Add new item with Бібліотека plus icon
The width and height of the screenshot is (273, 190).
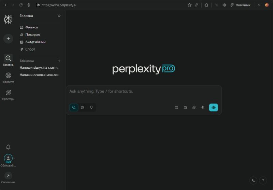[59, 61]
